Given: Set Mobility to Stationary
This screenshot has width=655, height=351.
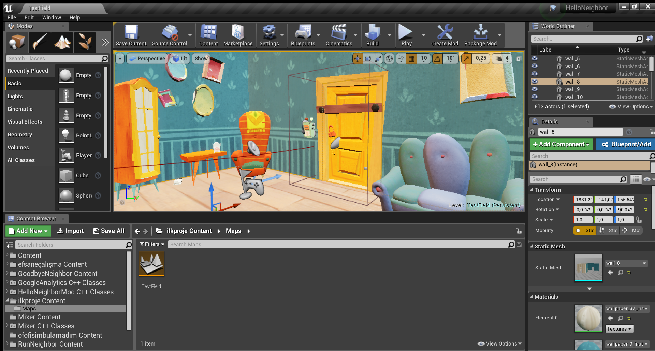Looking at the screenshot, I should [608, 230].
